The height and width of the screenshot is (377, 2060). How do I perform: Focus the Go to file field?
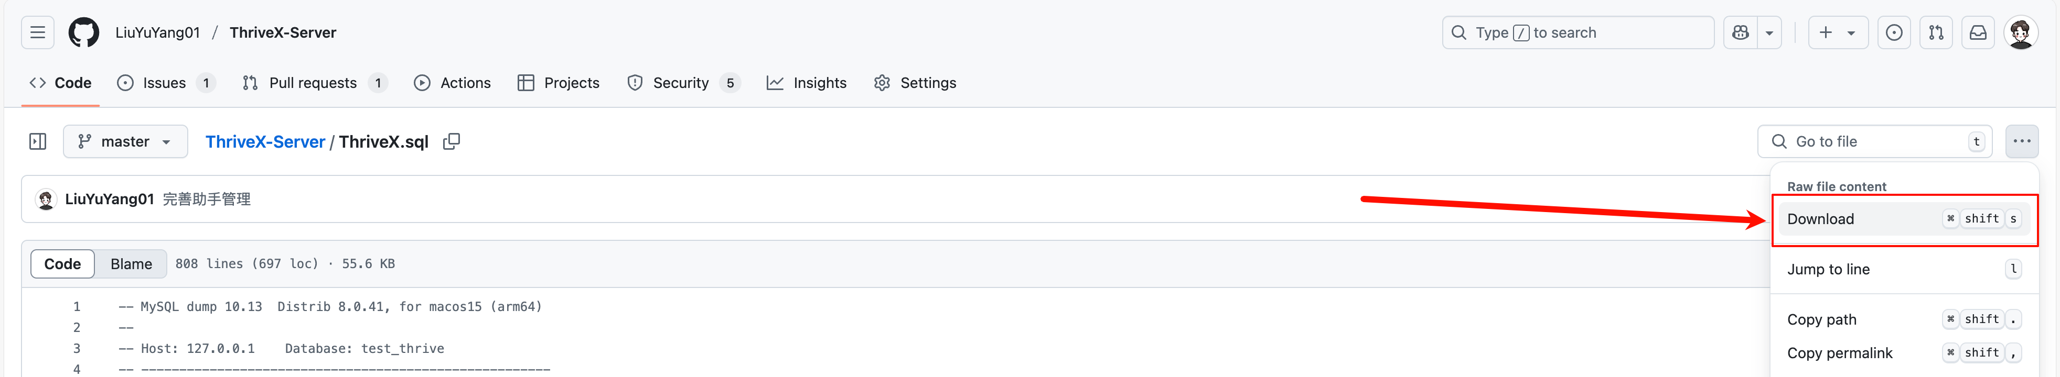[x=1874, y=141]
